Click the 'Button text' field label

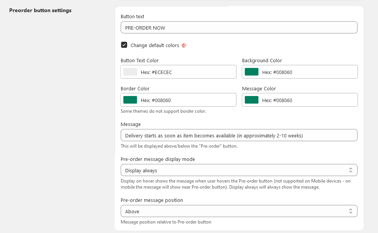(132, 17)
